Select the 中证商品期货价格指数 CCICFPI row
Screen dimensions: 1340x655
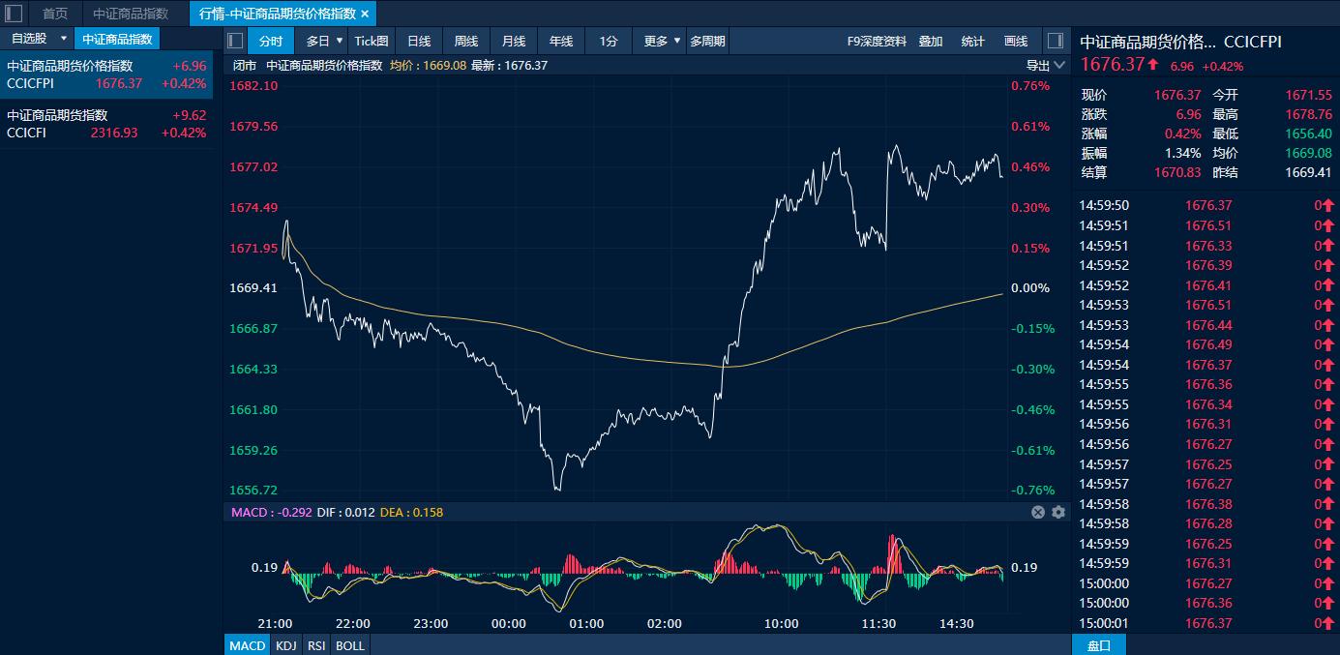point(106,74)
